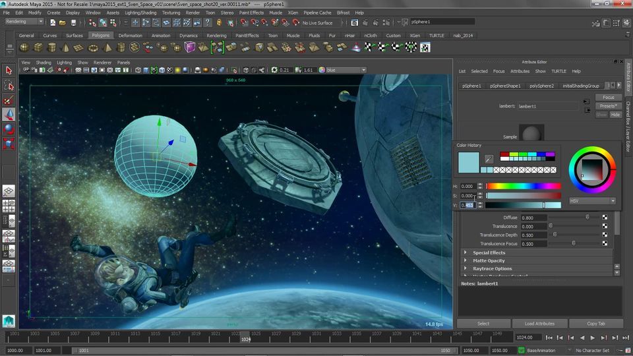Switch to the Curves shelf tab
Screen dimensions: 633x356
click(x=50, y=36)
